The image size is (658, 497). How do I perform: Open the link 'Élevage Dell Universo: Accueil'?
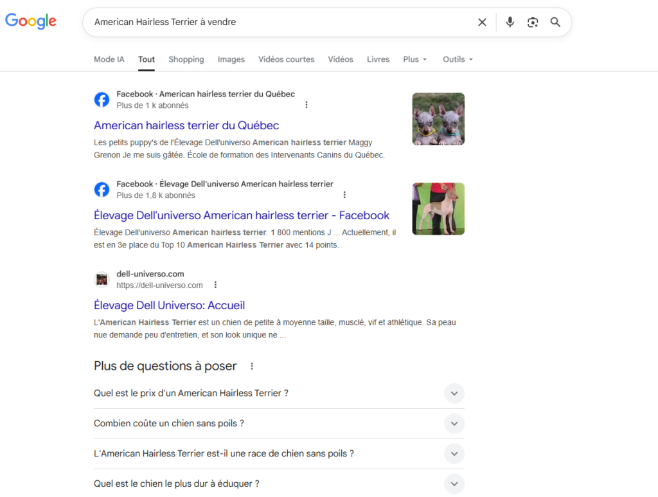[169, 305]
